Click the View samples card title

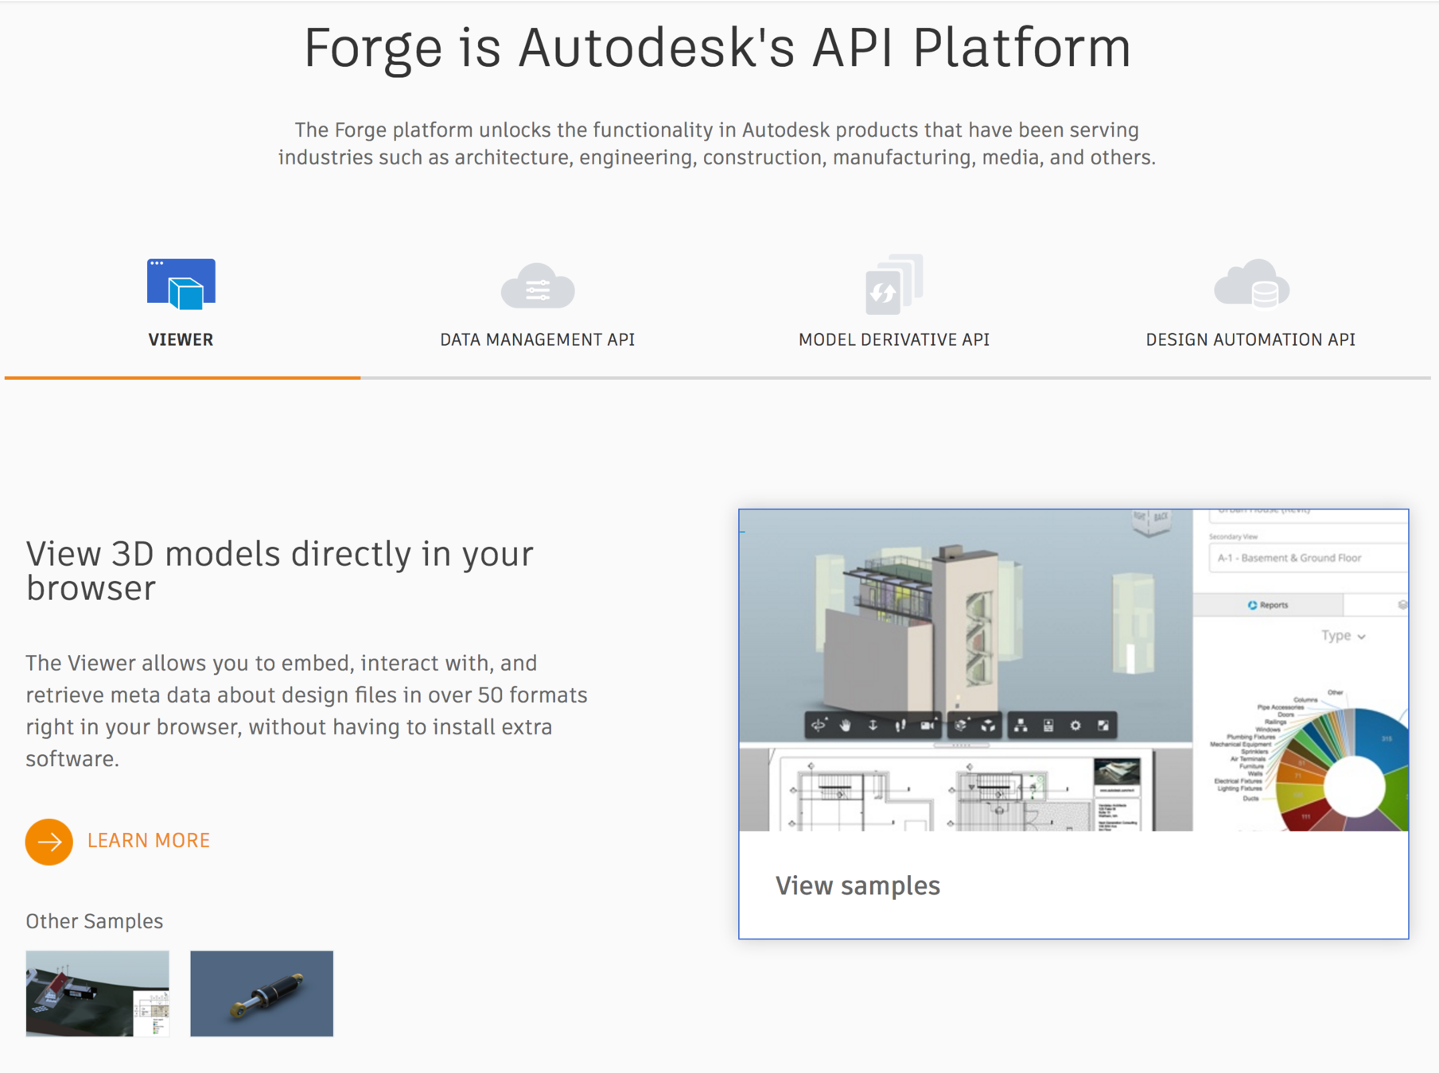(858, 885)
